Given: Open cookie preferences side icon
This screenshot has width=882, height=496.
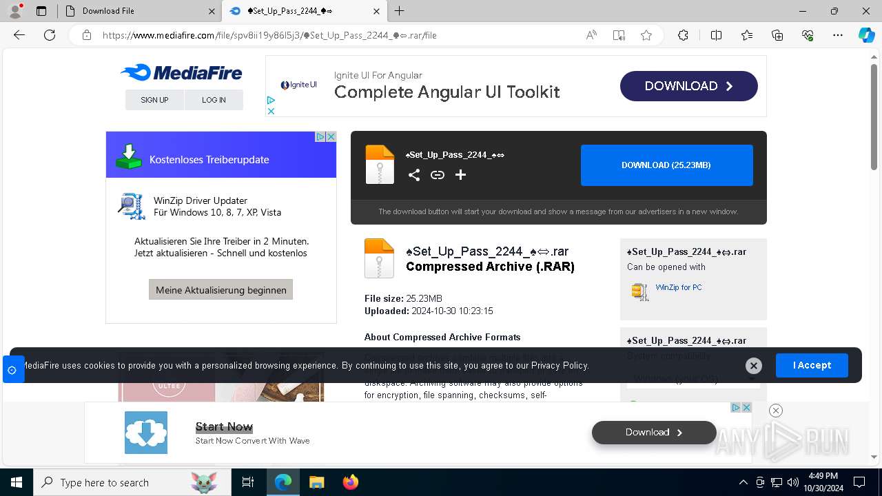Looking at the screenshot, I should pos(12,370).
